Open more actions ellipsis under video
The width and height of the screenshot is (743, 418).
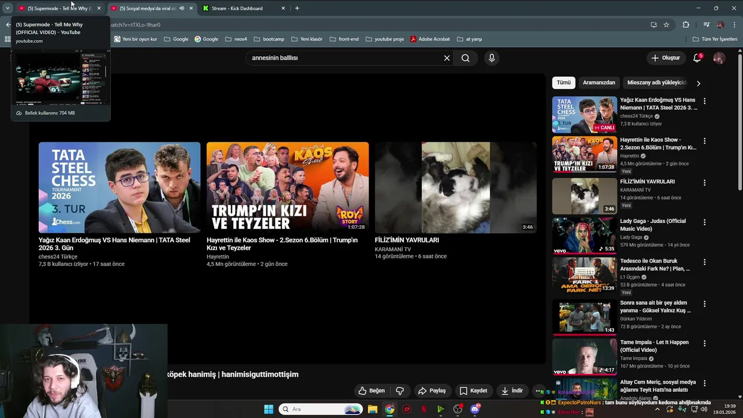(x=539, y=391)
